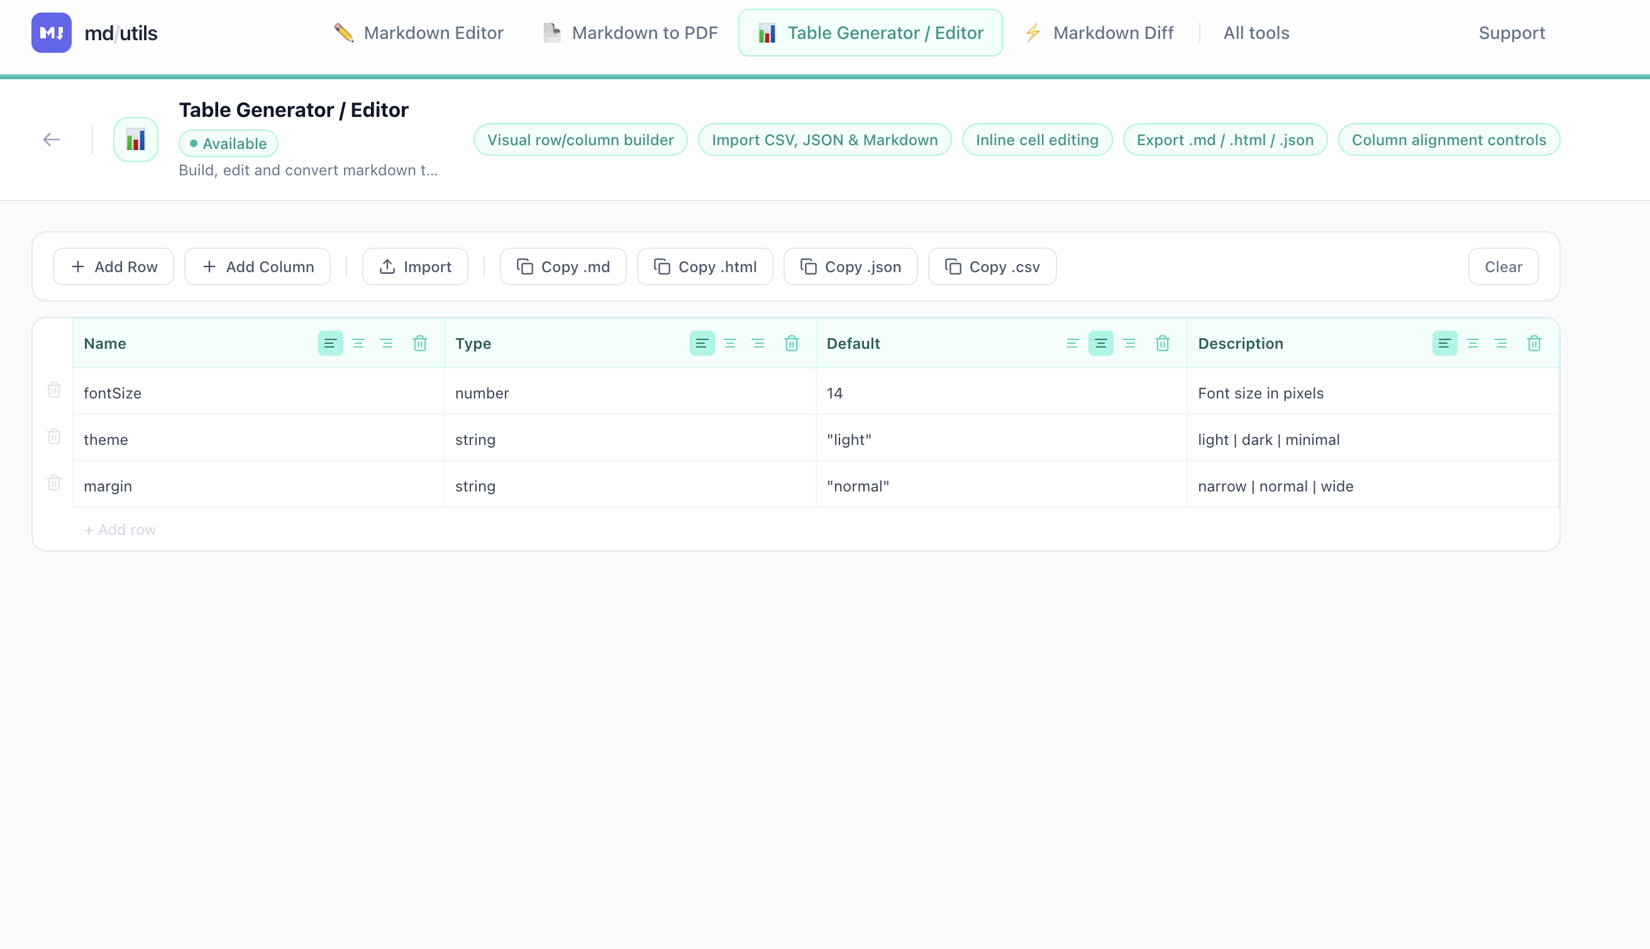Set right alignment for the Default column
The height and width of the screenshot is (949, 1650).
1129,343
